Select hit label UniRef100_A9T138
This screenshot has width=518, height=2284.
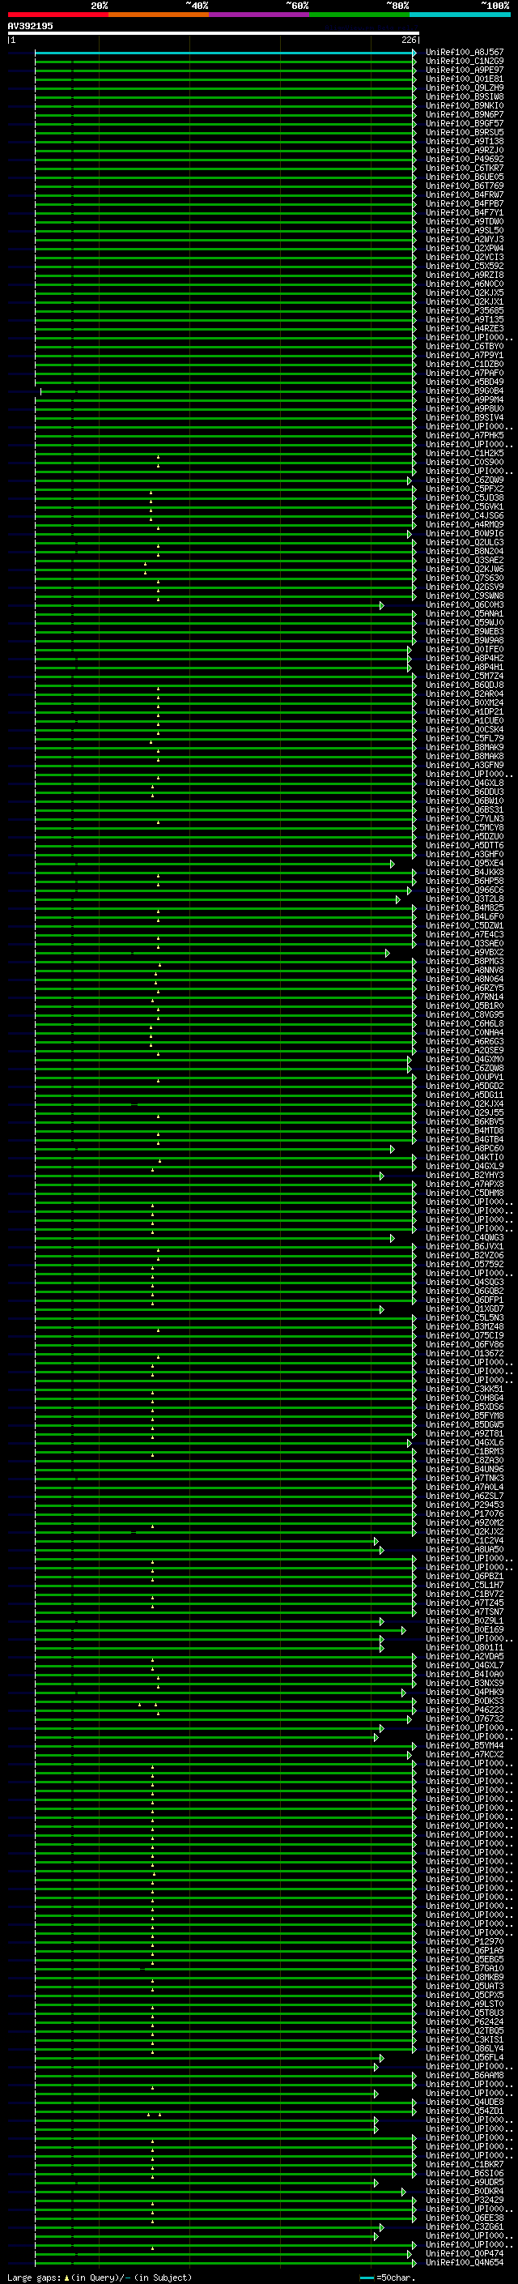[x=465, y=141]
